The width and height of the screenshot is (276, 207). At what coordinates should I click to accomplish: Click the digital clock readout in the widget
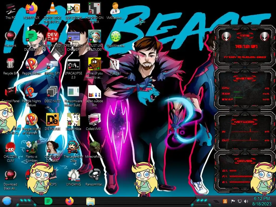[246, 46]
